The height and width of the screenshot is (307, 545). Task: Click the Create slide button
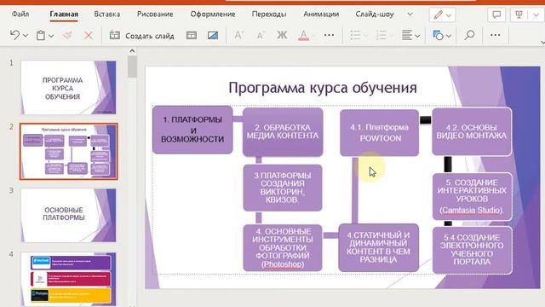pos(142,36)
